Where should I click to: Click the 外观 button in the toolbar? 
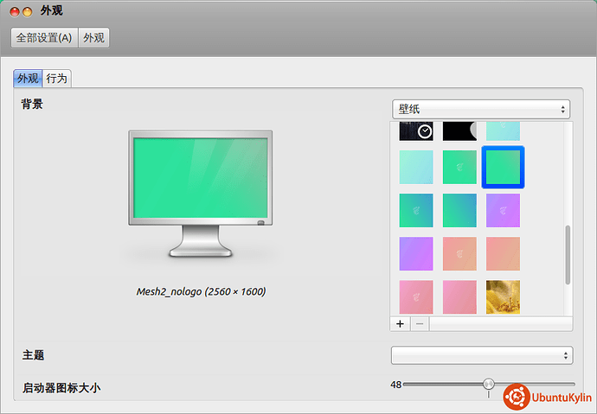[93, 38]
